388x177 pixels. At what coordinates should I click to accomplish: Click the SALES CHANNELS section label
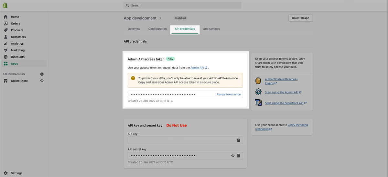(14, 74)
